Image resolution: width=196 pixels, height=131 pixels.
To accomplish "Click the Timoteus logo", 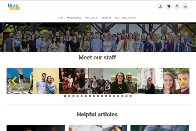I will pos(14,7).
